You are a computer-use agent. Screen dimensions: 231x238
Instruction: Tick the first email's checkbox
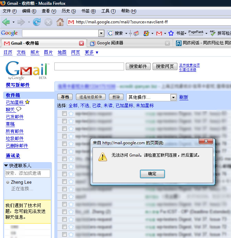(x=64, y=113)
